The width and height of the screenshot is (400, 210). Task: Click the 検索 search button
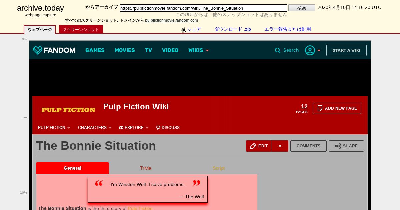302,8
